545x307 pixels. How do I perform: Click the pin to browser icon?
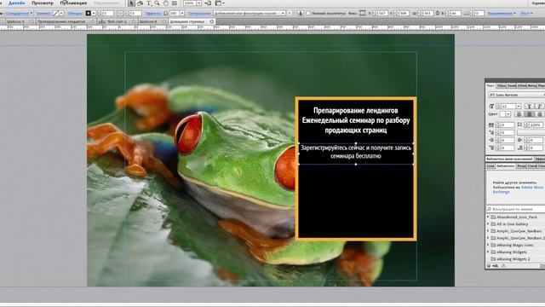(x=300, y=14)
